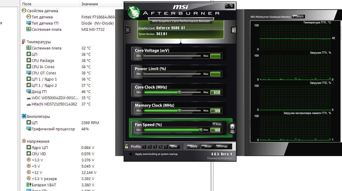Click the drive icon next to Hitachi HDS721050CLA362
342x191 pixels.
point(28,105)
